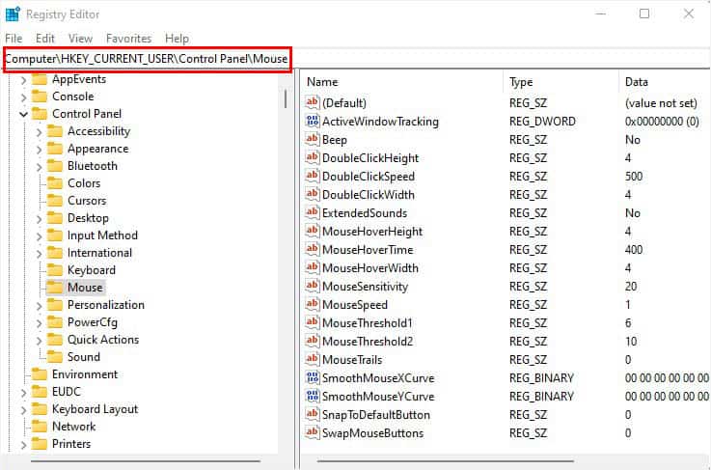Click the Control Panel folder icon
Image resolution: width=711 pixels, height=470 pixels.
coord(40,114)
